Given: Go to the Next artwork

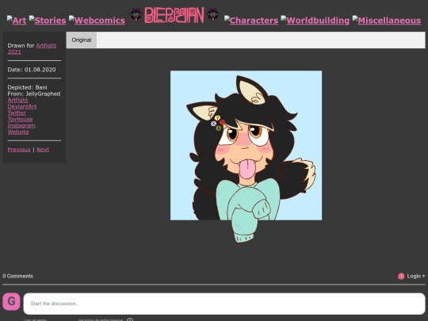Looking at the screenshot, I should pos(43,150).
